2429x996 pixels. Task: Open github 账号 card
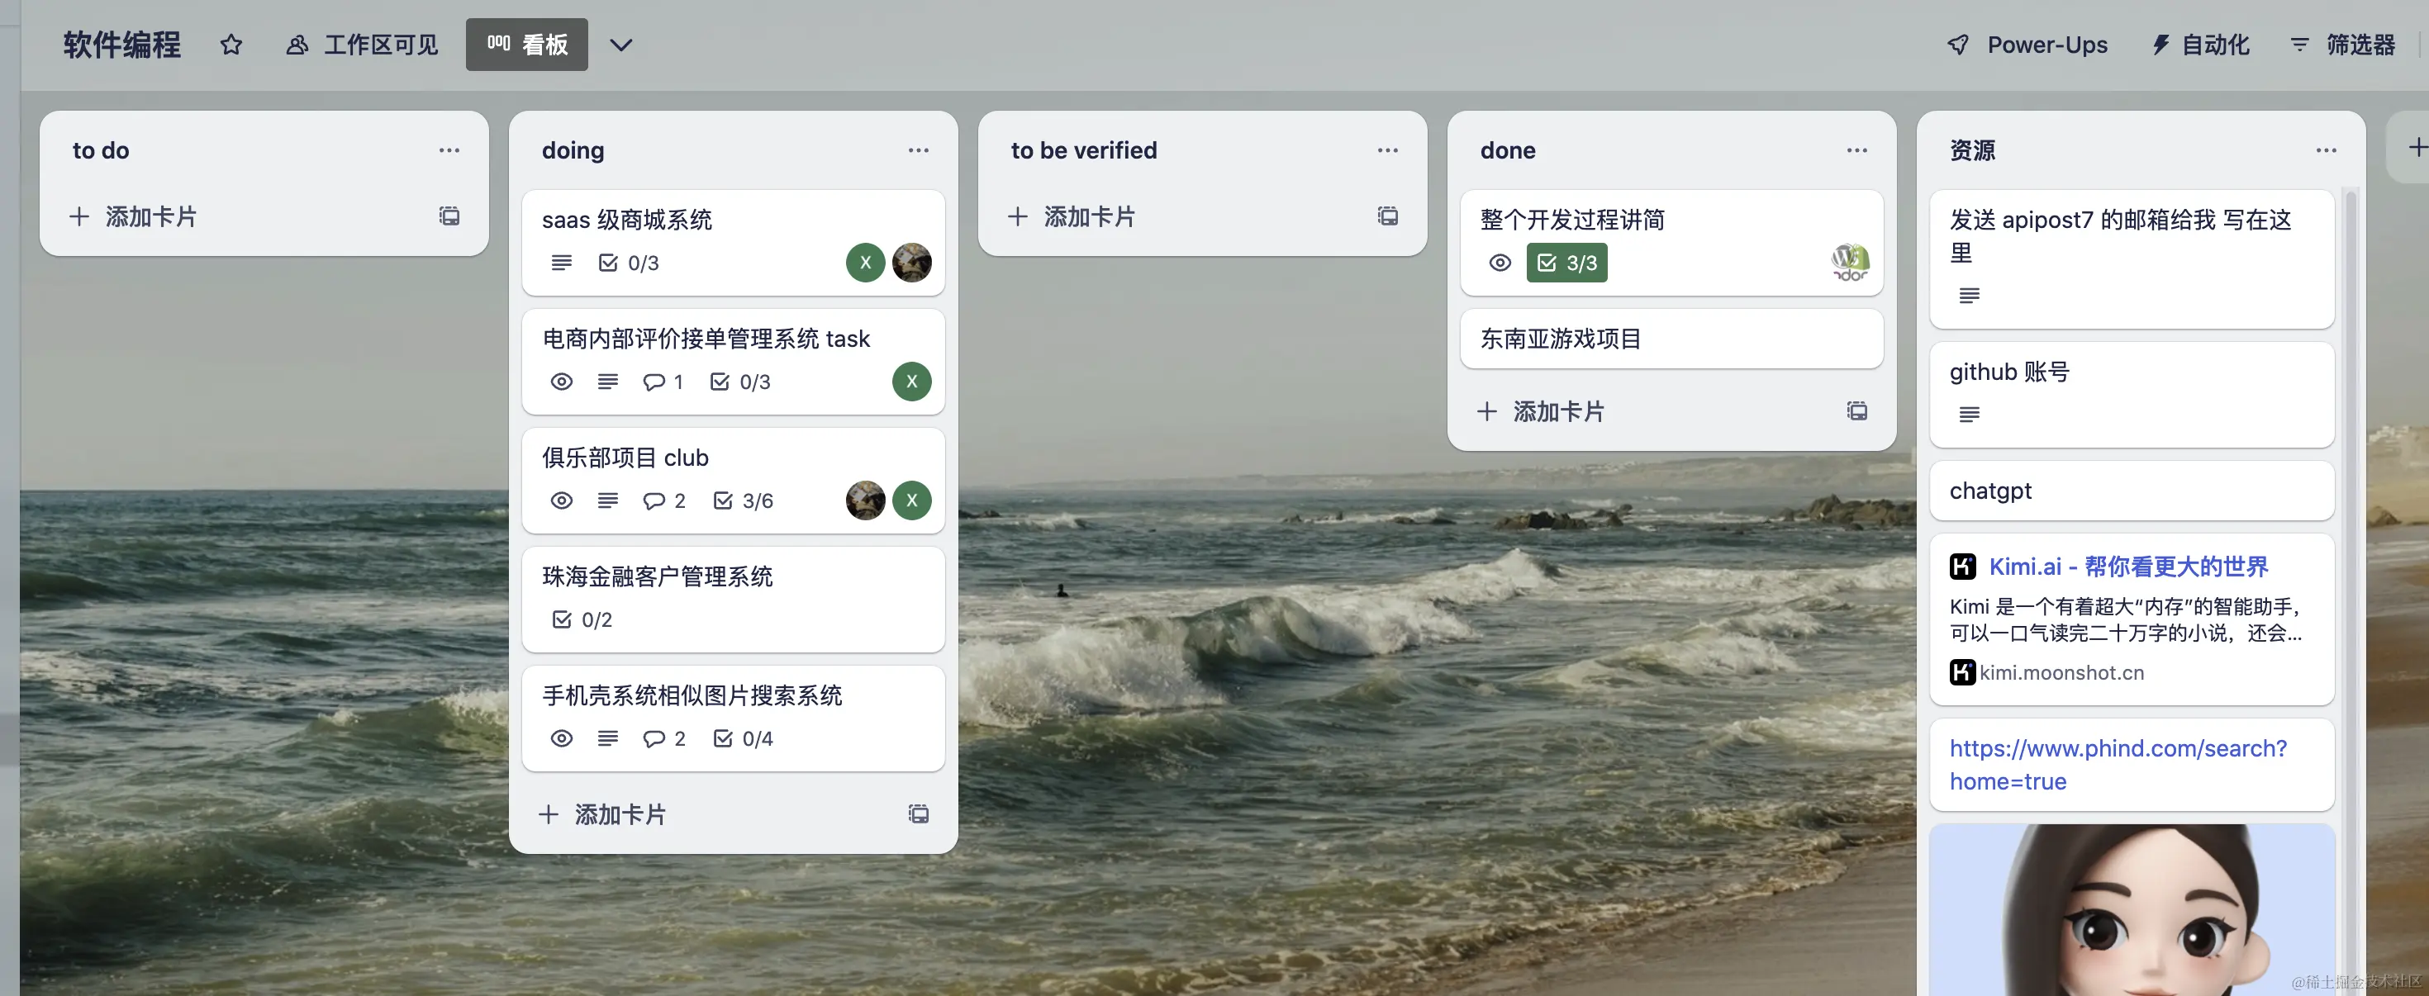pyautogui.click(x=2131, y=394)
